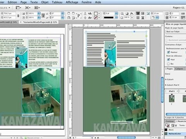This screenshot has height=139, width=186.
Task: Click the flip horizontal icon
Action: (x=69, y=18)
